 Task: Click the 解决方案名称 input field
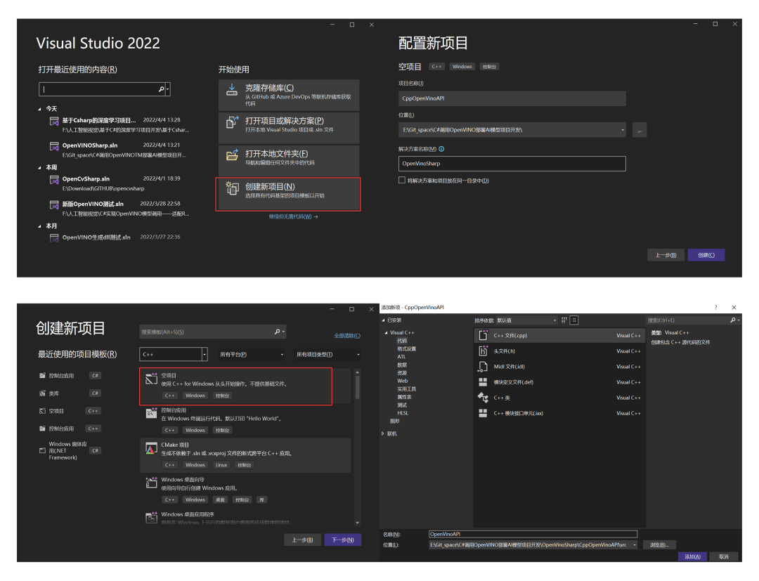coord(512,164)
